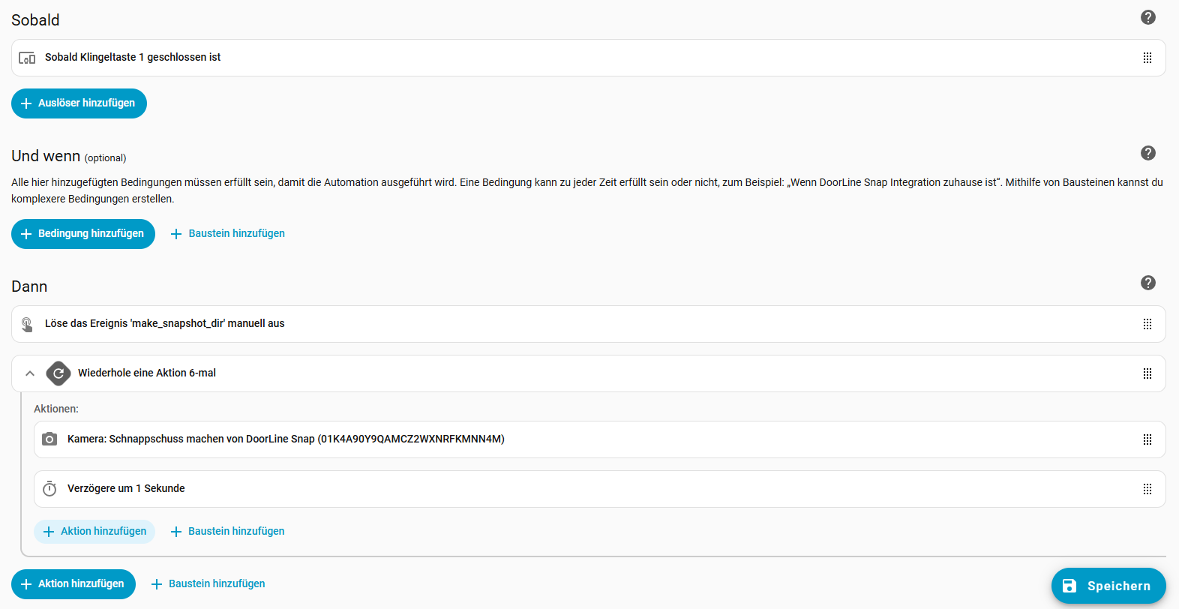Open help icon next to Dann
This screenshot has height=609, width=1179.
click(x=1147, y=283)
